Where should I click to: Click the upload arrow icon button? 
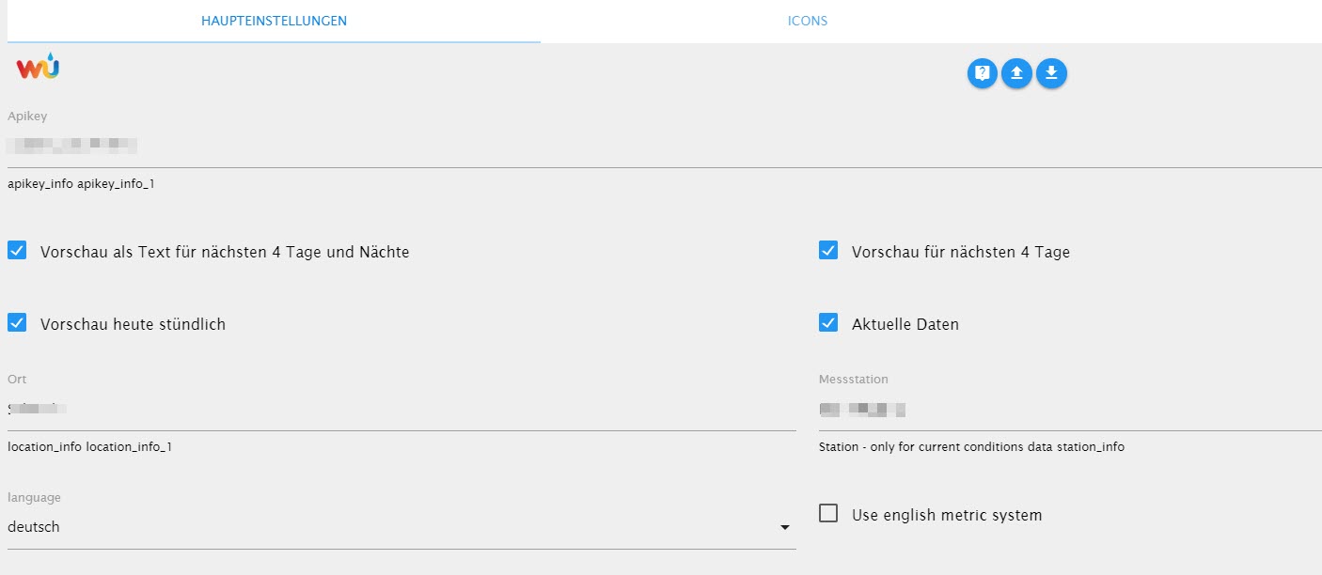pyautogui.click(x=1016, y=73)
